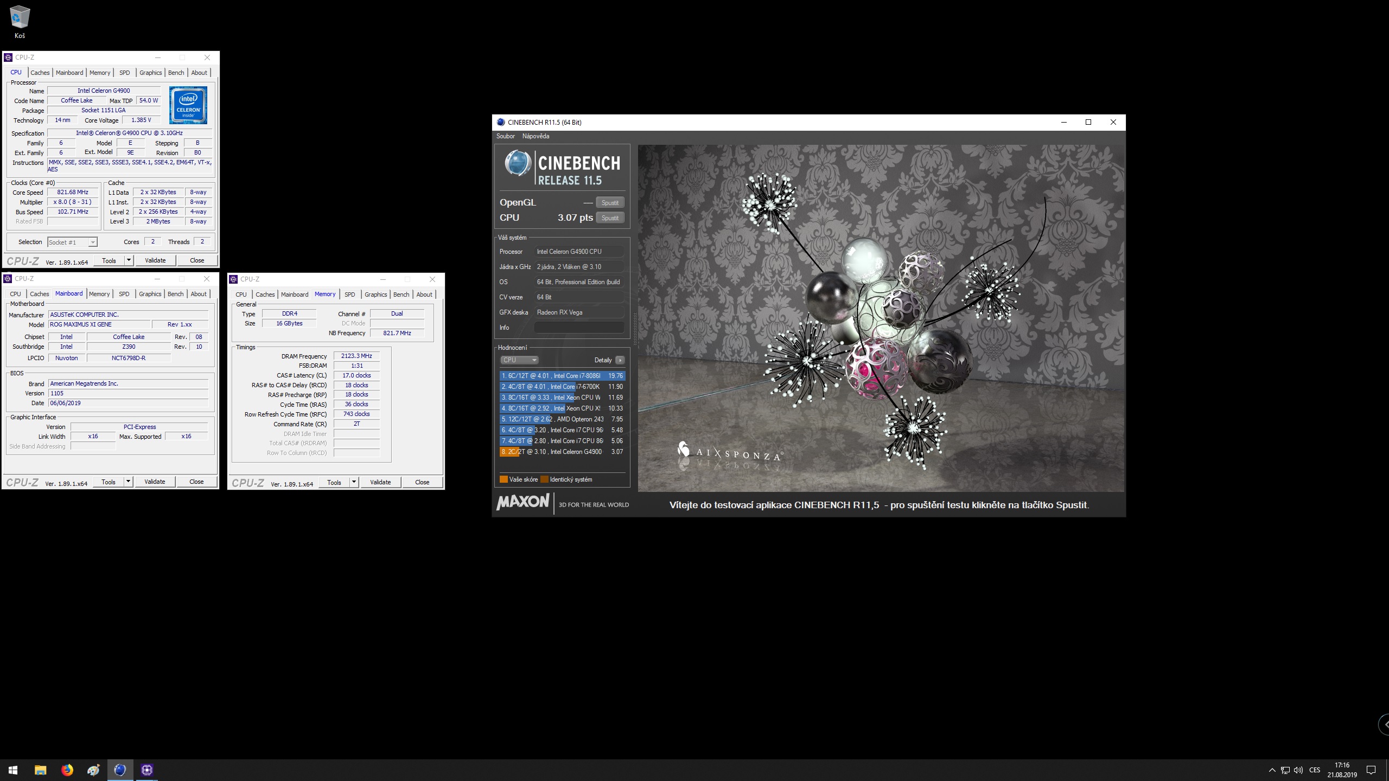Open the Tools dropdown arrow in CPU-Z Memory window
This screenshot has height=781, width=1389.
pyautogui.click(x=354, y=482)
